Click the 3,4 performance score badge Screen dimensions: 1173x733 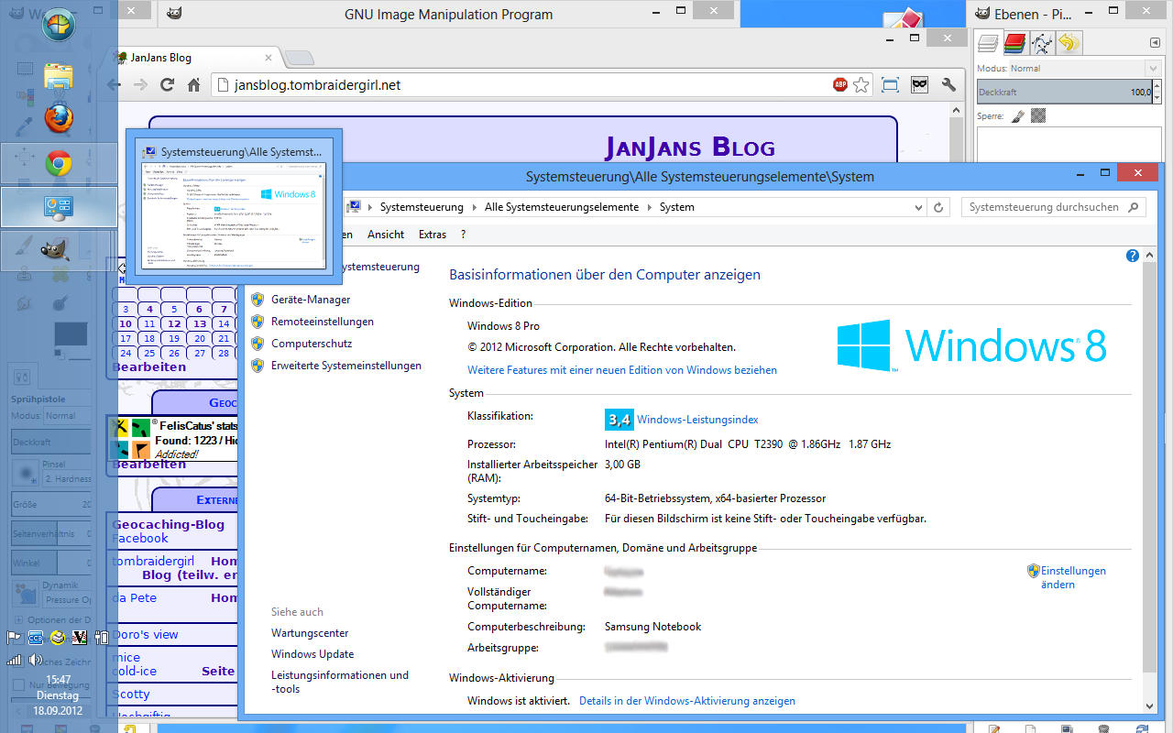[x=619, y=420]
